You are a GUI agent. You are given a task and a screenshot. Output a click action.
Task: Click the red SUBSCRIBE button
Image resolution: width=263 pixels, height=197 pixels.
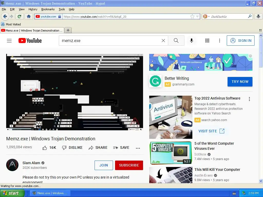tap(129, 165)
